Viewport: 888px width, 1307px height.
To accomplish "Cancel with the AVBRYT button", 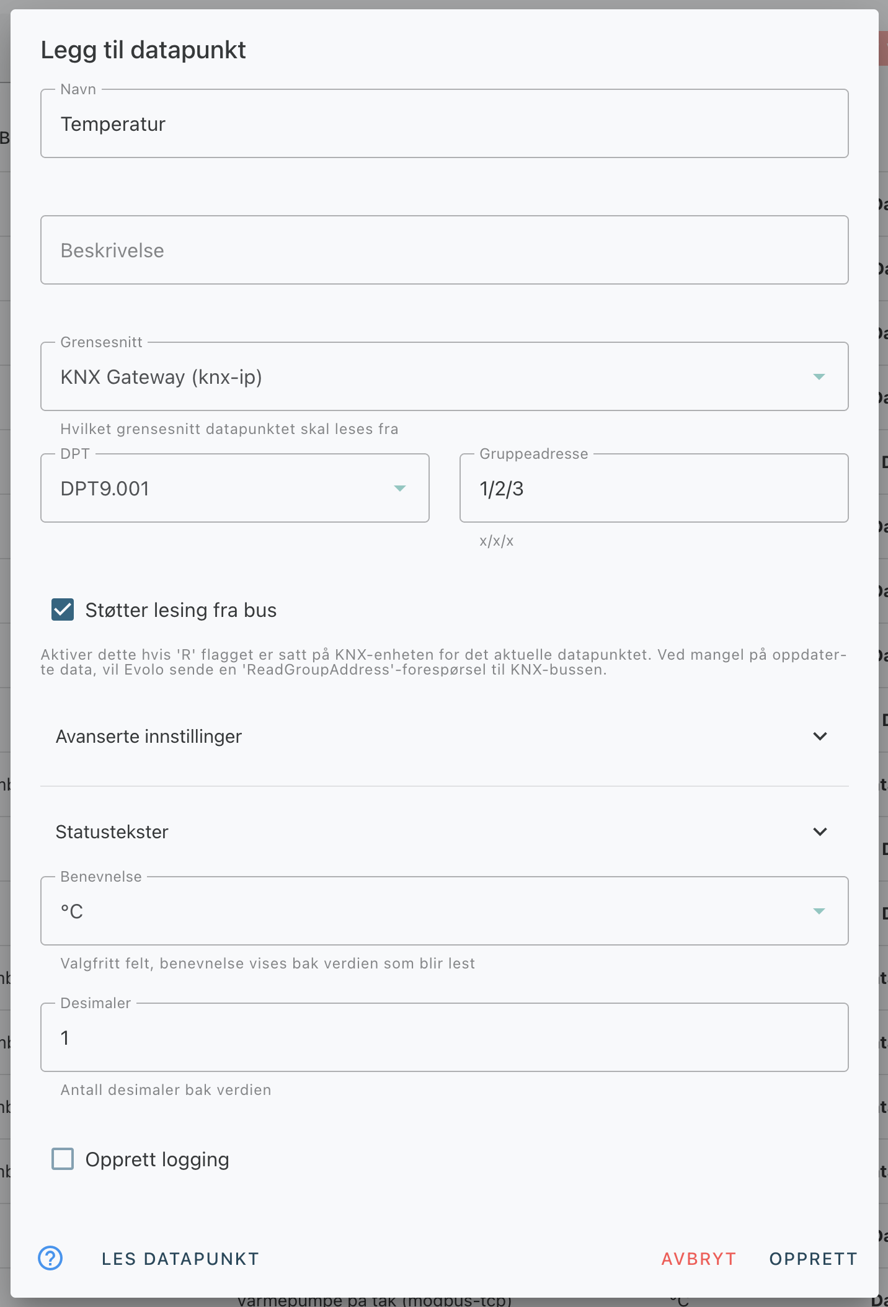I will click(699, 1259).
